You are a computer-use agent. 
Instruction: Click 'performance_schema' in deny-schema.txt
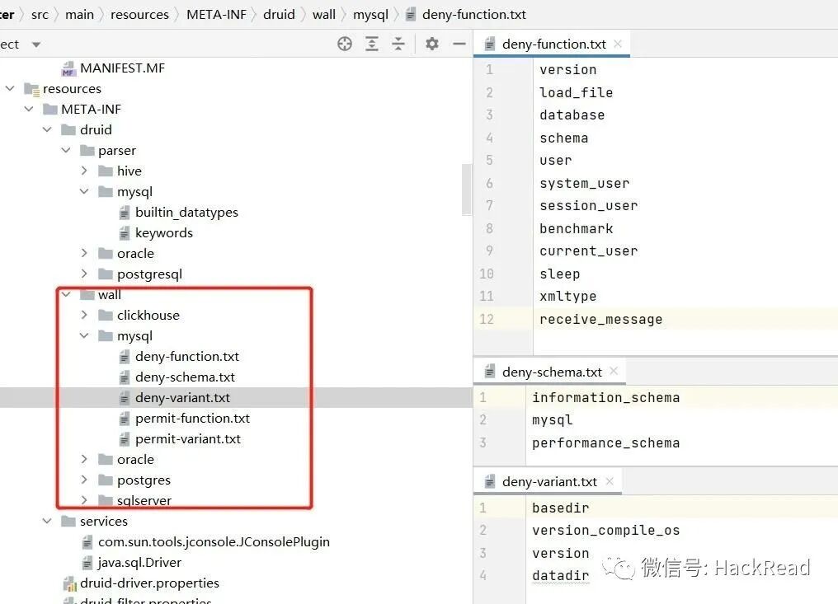[605, 443]
